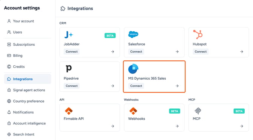Click the arrow on the Firmable API card
The height and width of the screenshot is (140, 253).
coord(113,126)
